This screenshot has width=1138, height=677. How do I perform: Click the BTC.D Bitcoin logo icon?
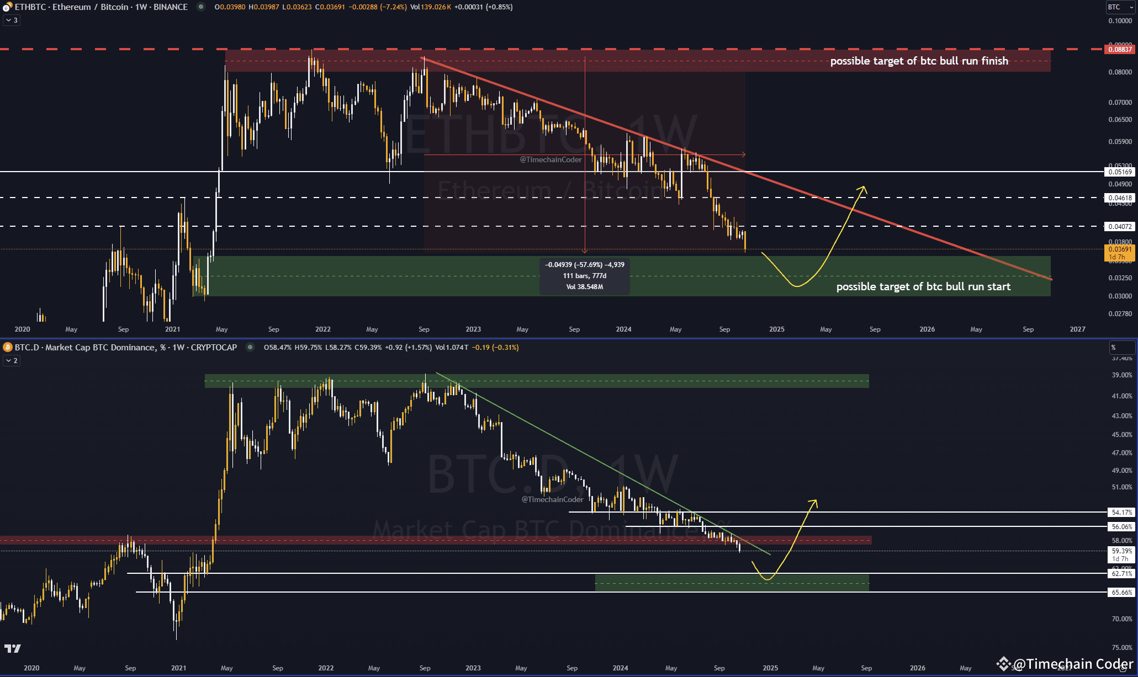[x=7, y=347]
